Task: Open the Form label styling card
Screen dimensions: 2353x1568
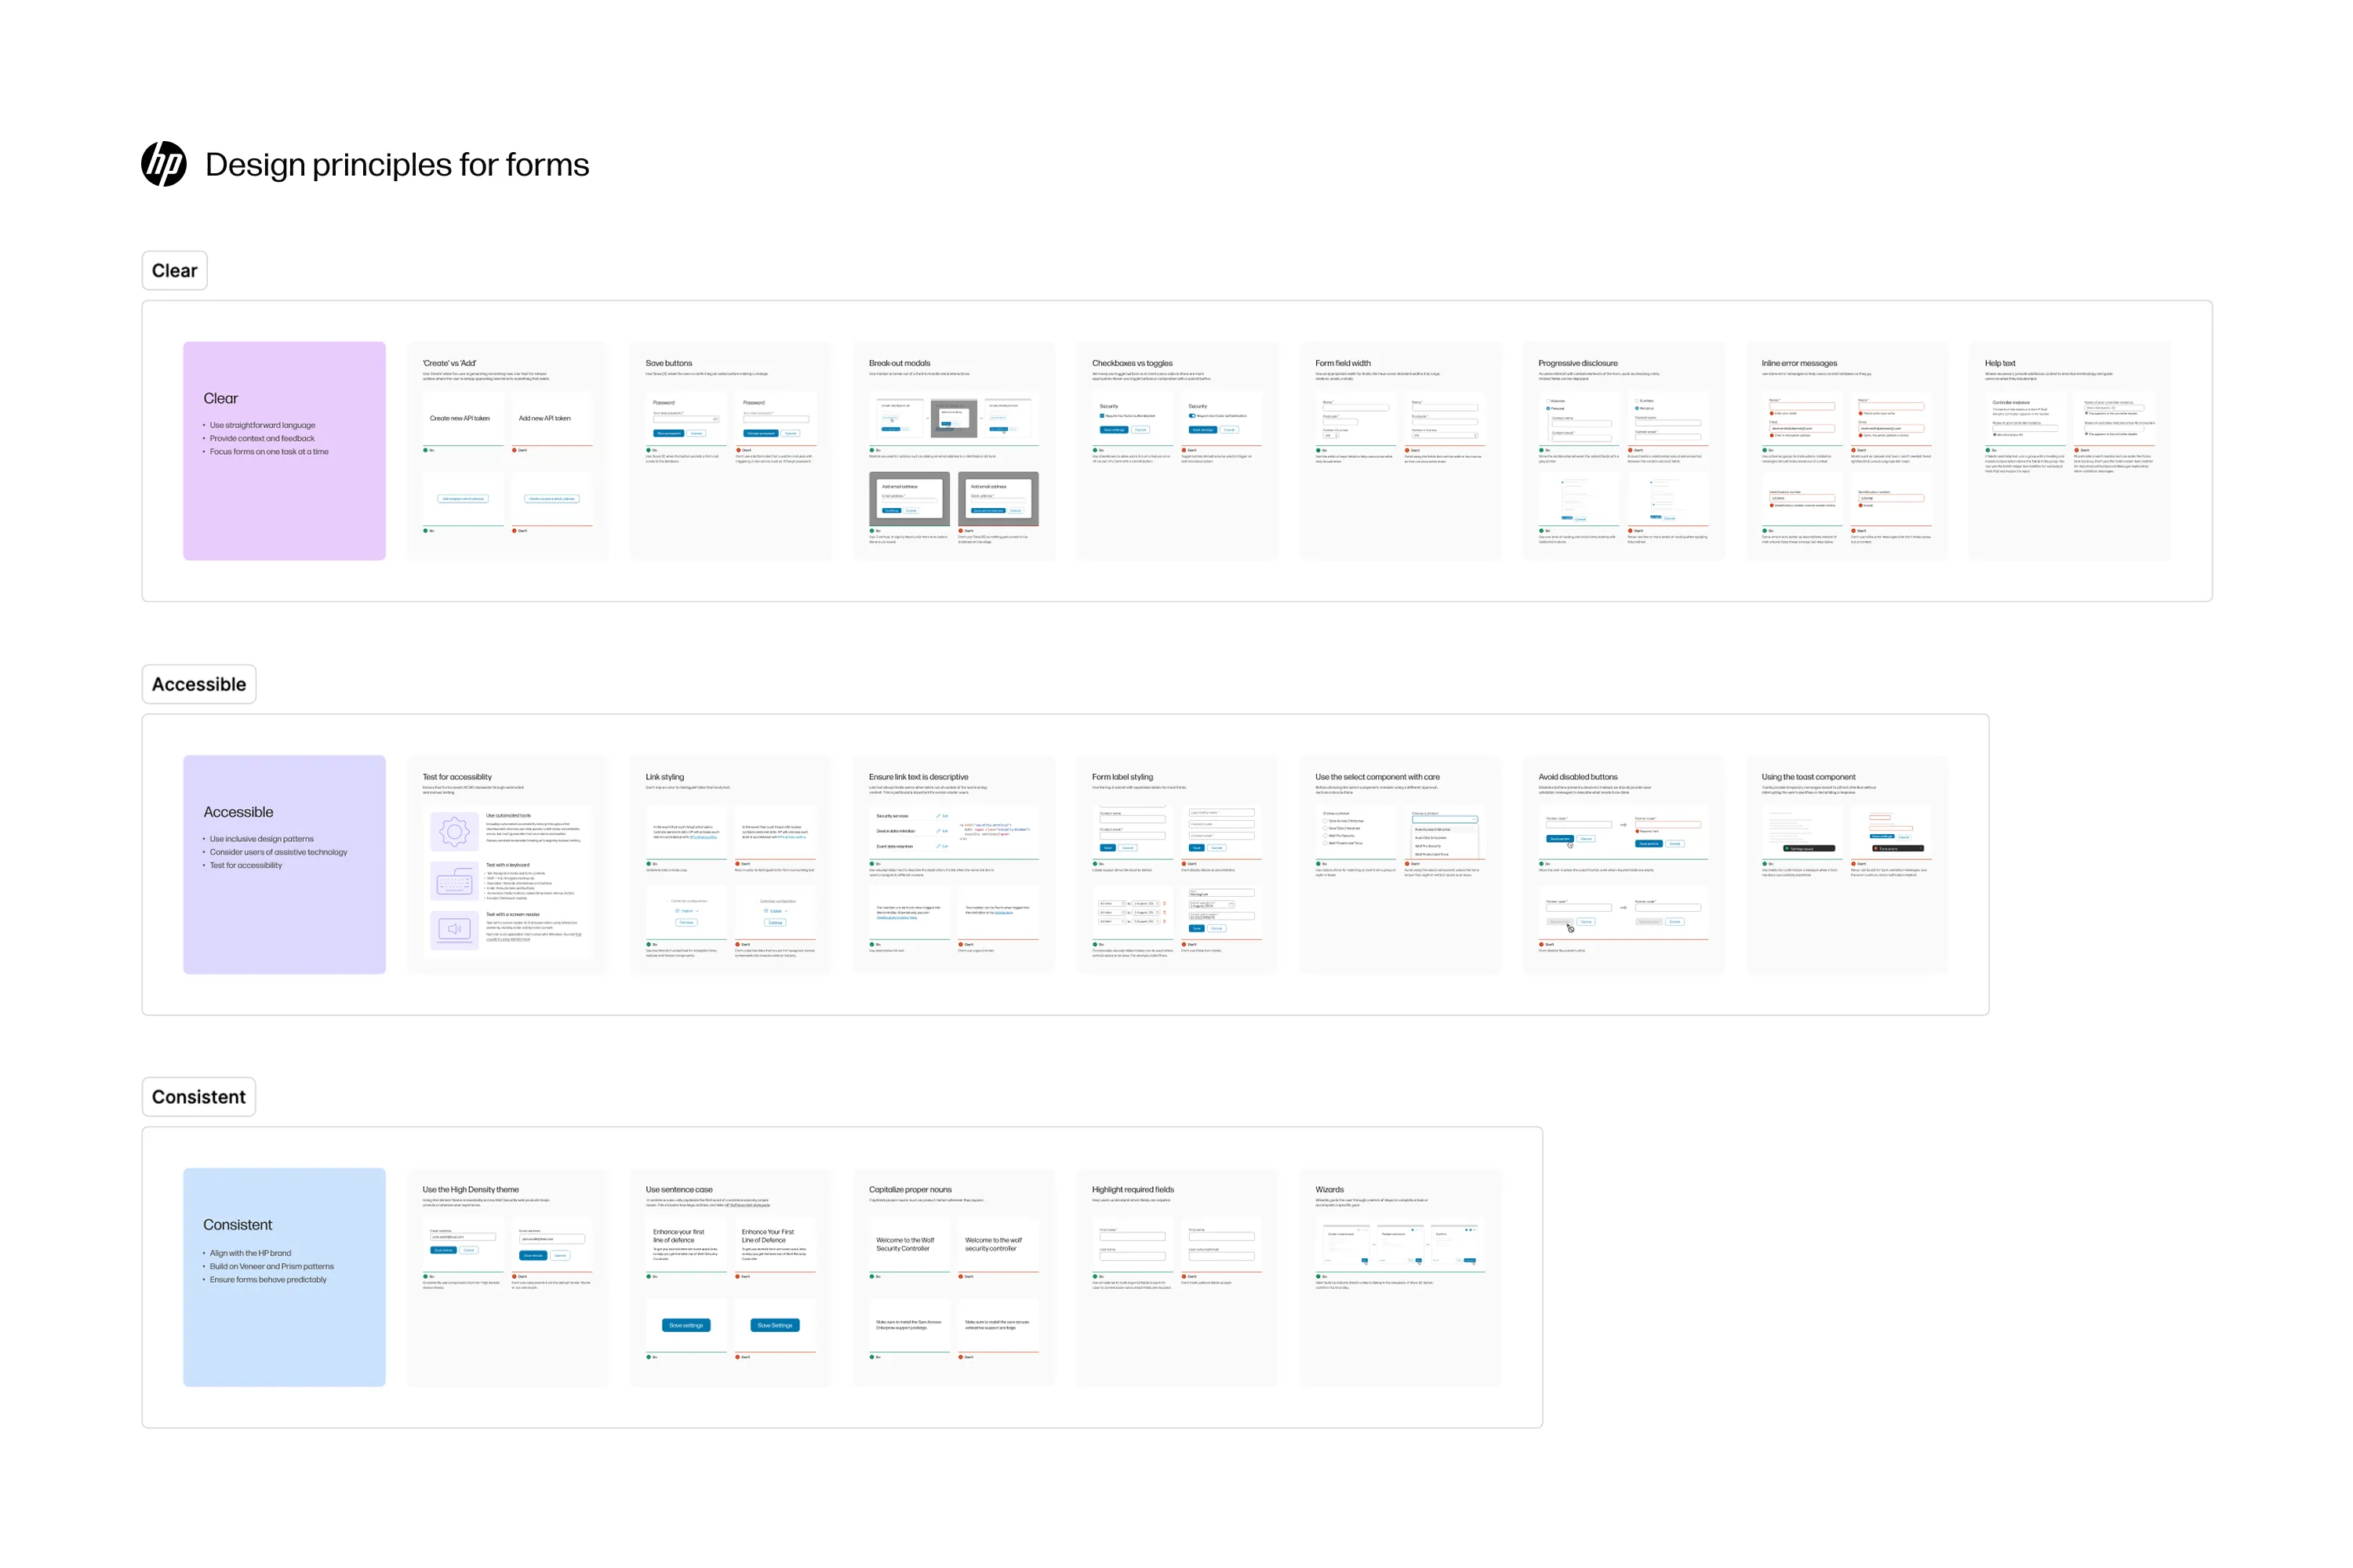Action: 1176,864
